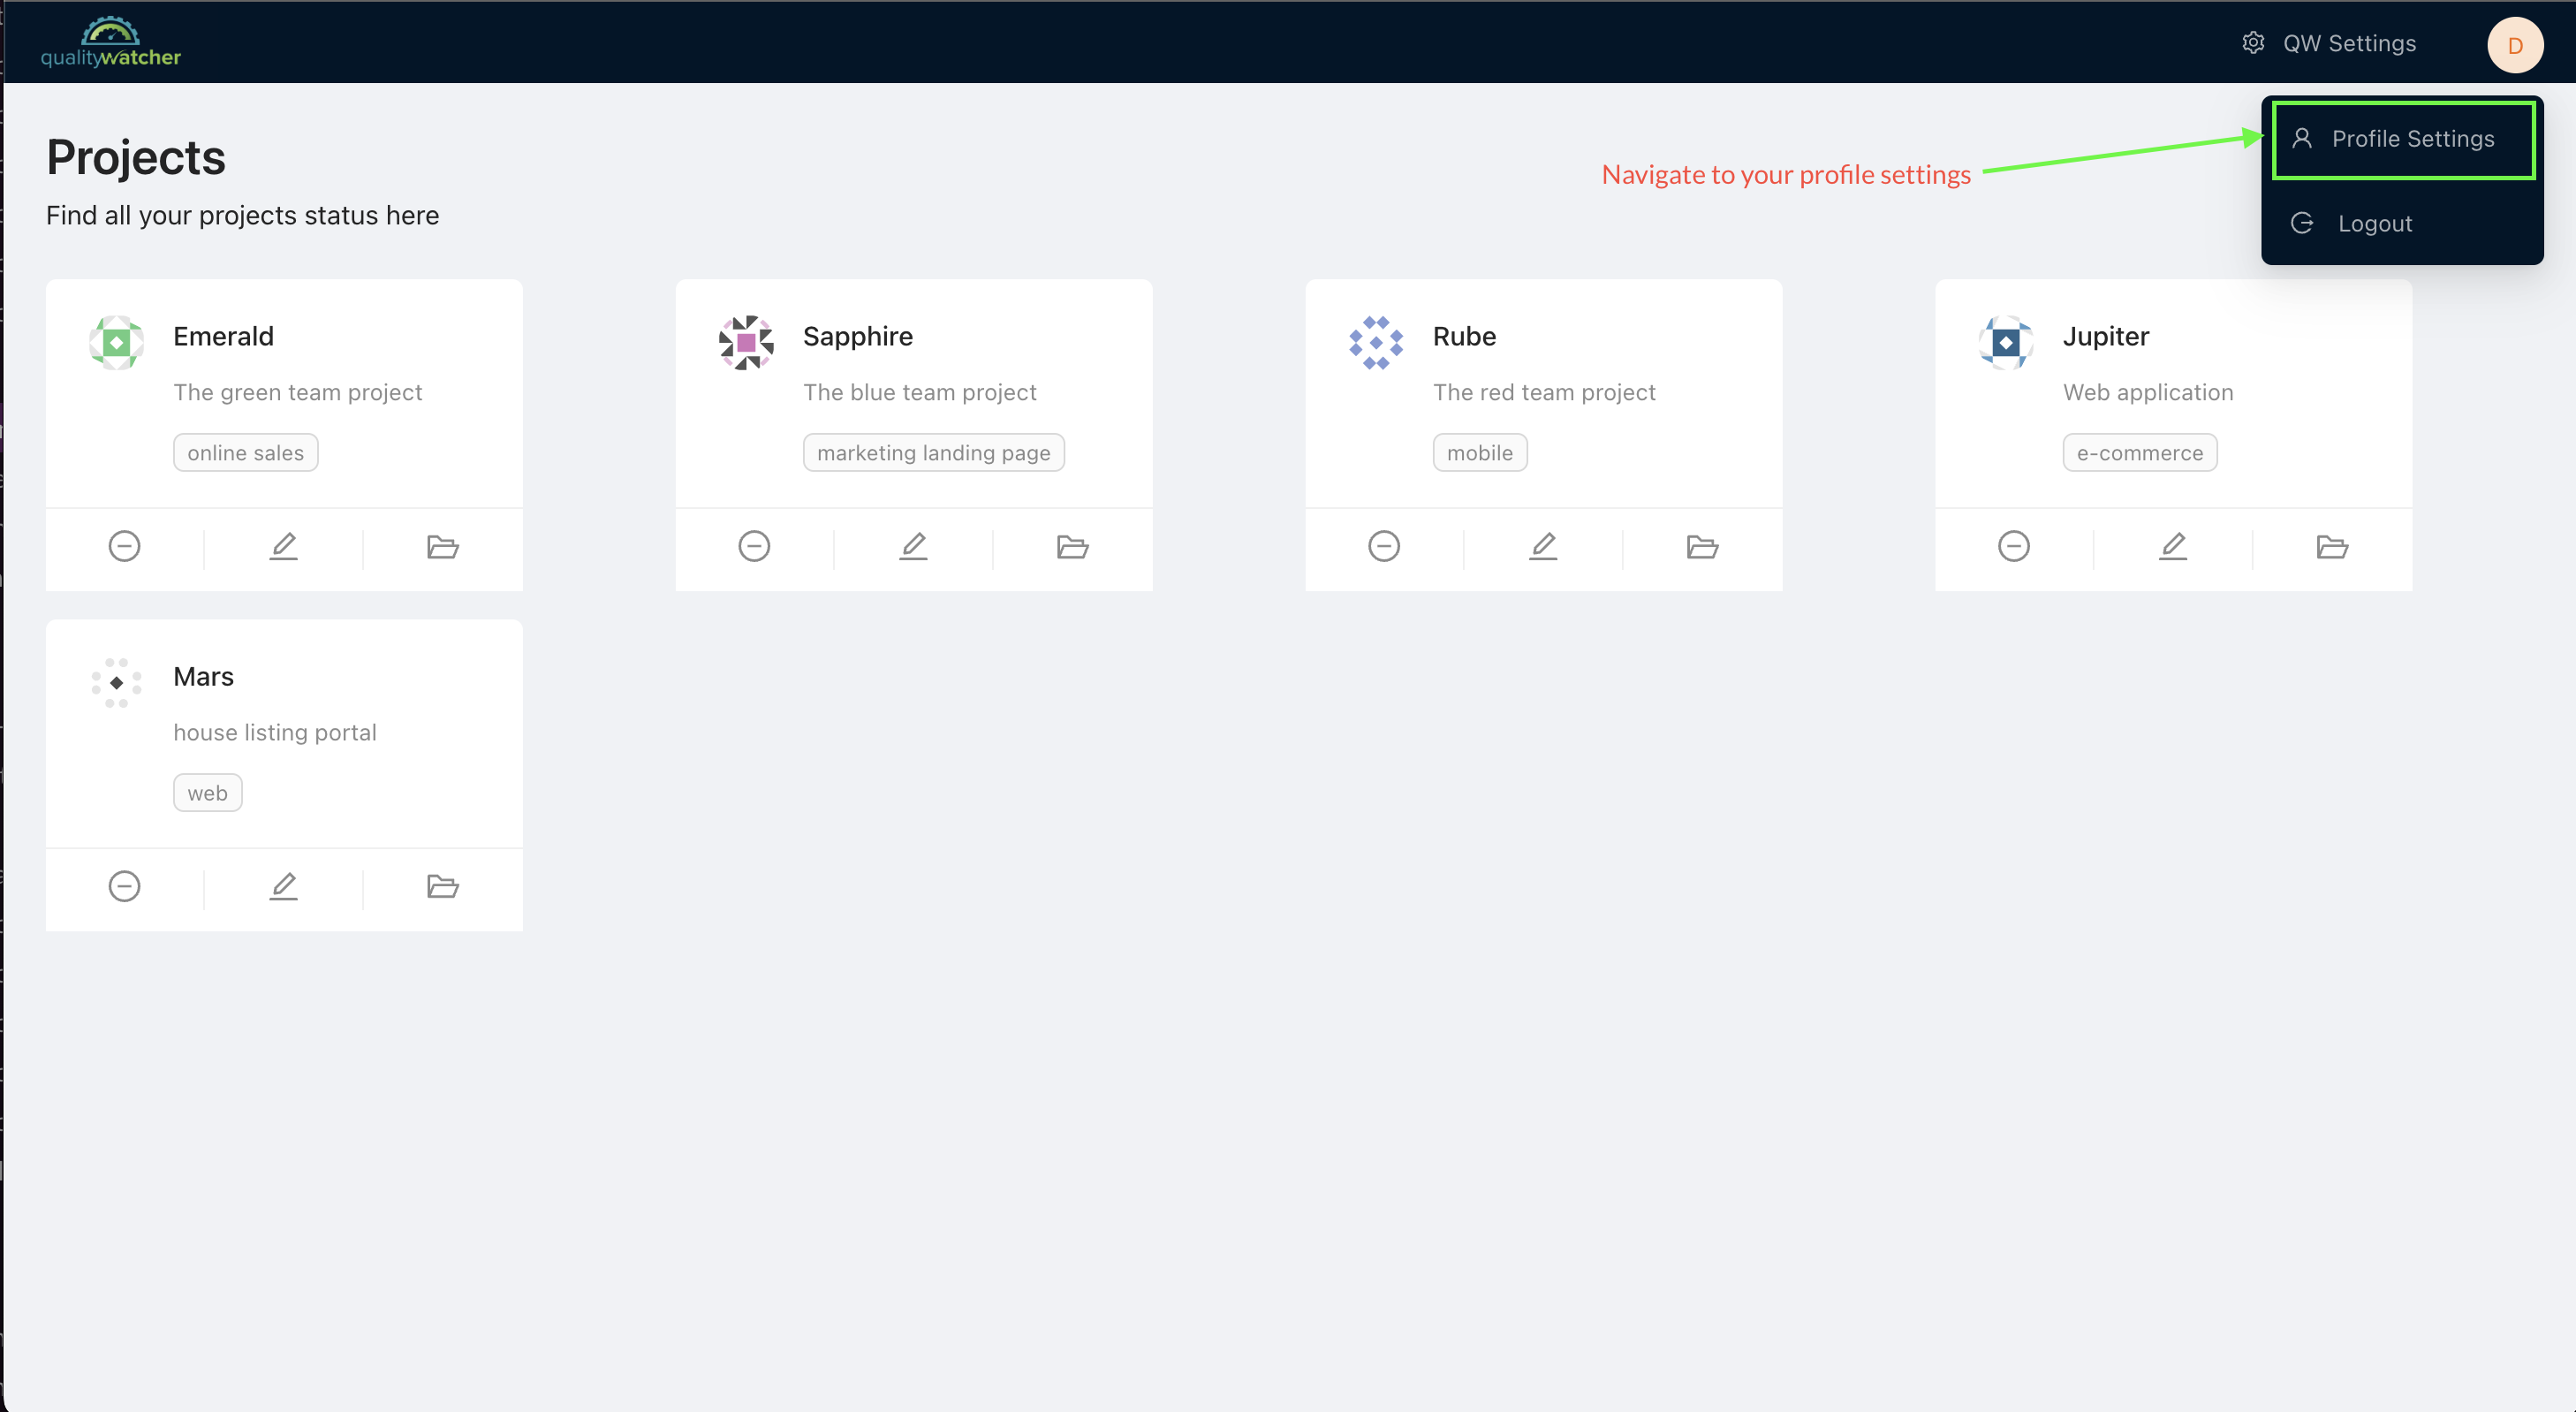Toggle the Mars project minus button
This screenshot has width=2576, height=1412.
(x=125, y=887)
